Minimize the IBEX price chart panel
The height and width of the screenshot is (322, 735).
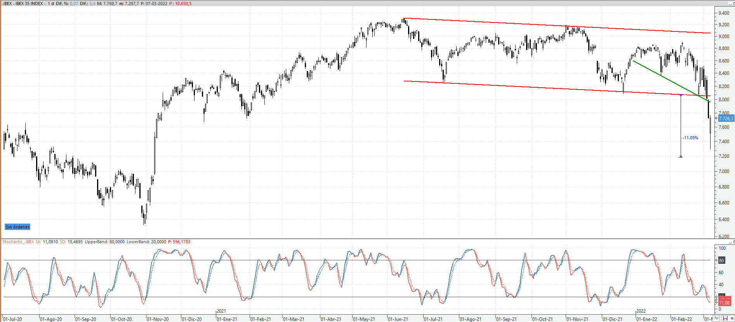click(730, 3)
